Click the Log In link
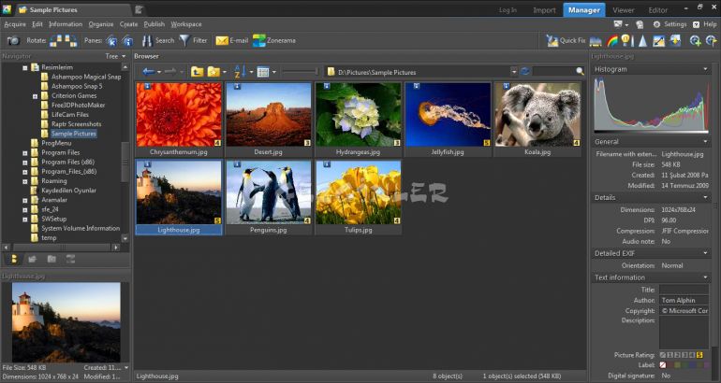The height and width of the screenshot is (383, 721). click(x=508, y=10)
